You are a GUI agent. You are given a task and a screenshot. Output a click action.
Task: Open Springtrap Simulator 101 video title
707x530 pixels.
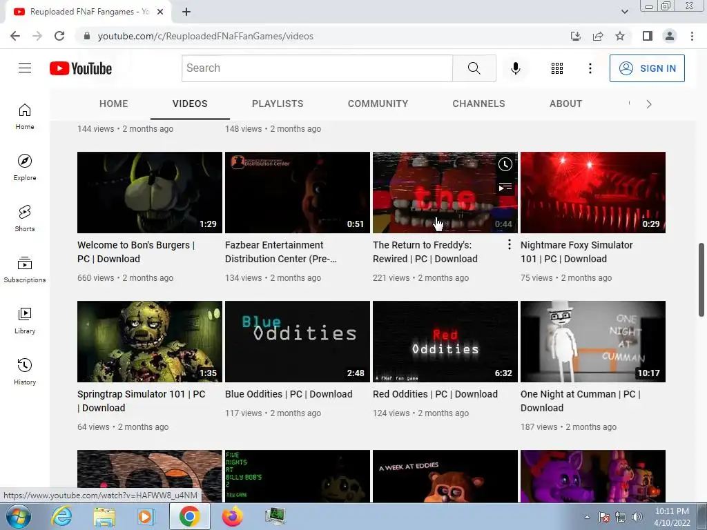click(141, 401)
